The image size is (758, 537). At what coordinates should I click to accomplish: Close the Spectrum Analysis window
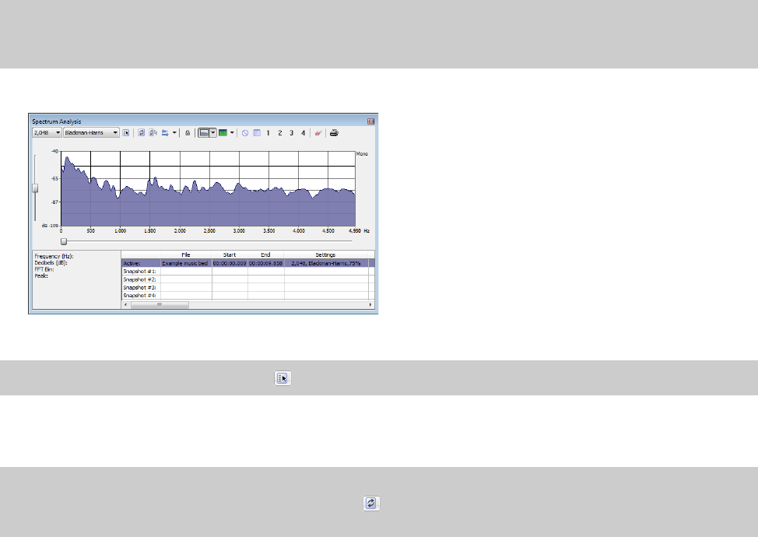pyautogui.click(x=370, y=121)
